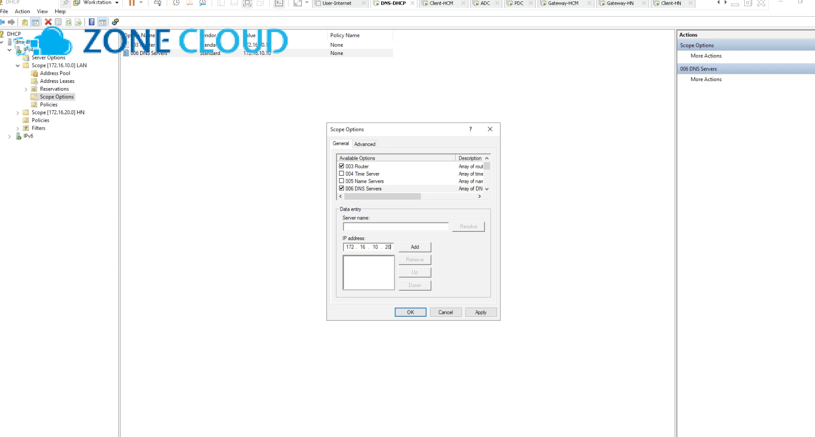Viewport: 815px width, 437px height.
Task: Open the Action menu
Action: pos(22,12)
